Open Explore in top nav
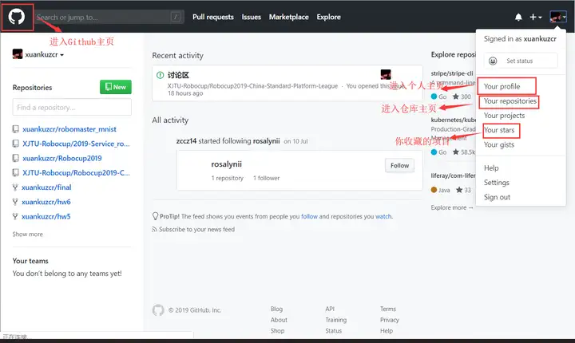Screen dimensions: 575x343 [x=328, y=17]
